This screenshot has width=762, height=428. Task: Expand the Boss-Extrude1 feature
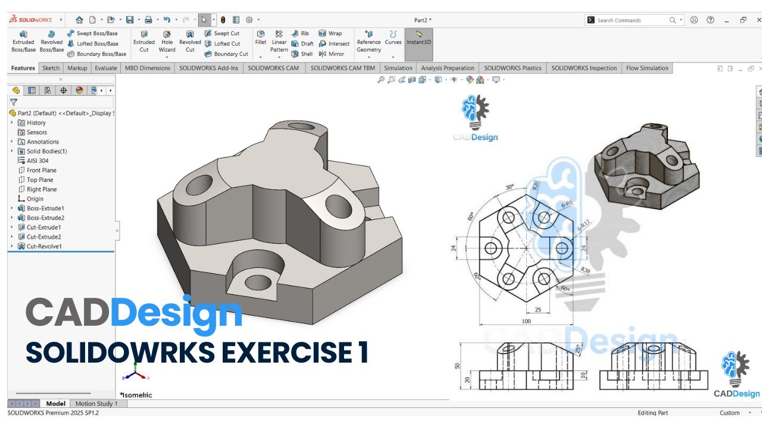point(12,208)
